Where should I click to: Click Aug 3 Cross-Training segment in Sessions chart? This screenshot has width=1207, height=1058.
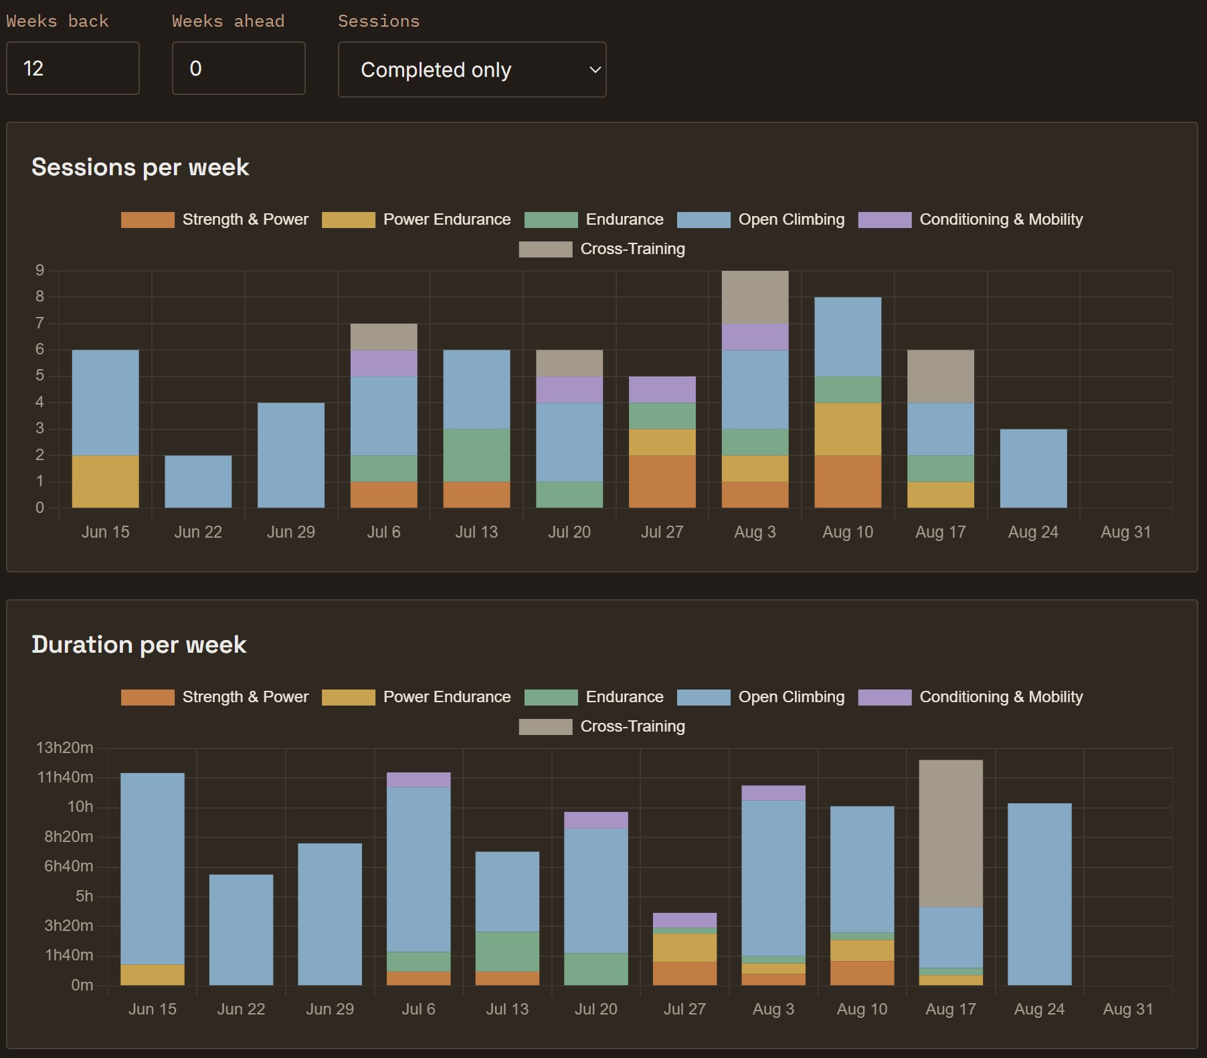point(755,297)
